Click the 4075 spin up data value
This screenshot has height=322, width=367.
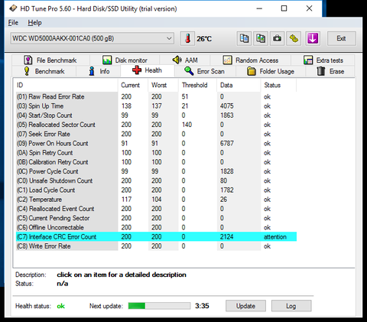click(x=227, y=106)
